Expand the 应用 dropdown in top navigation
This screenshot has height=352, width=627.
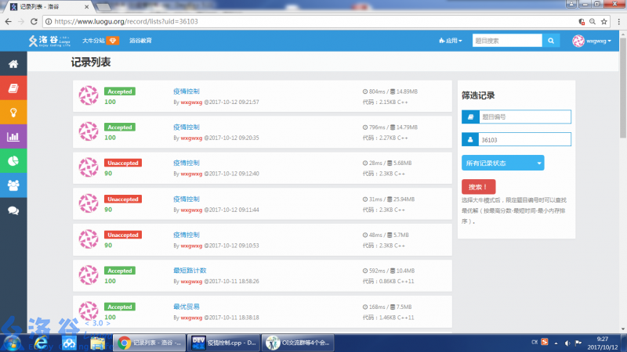click(451, 41)
